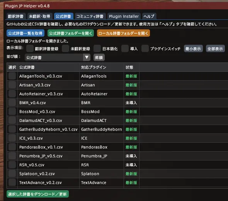Viewport: 228px width, 201px height.
Task: Check the BMR_v0.4.csv row checkbox
Action: tap(12, 103)
